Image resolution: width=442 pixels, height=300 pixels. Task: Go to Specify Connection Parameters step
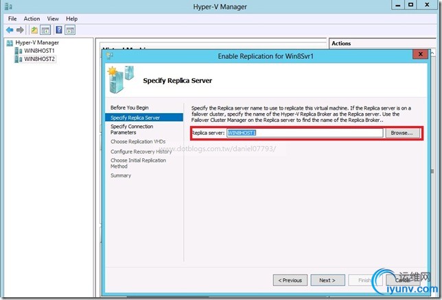coord(132,129)
